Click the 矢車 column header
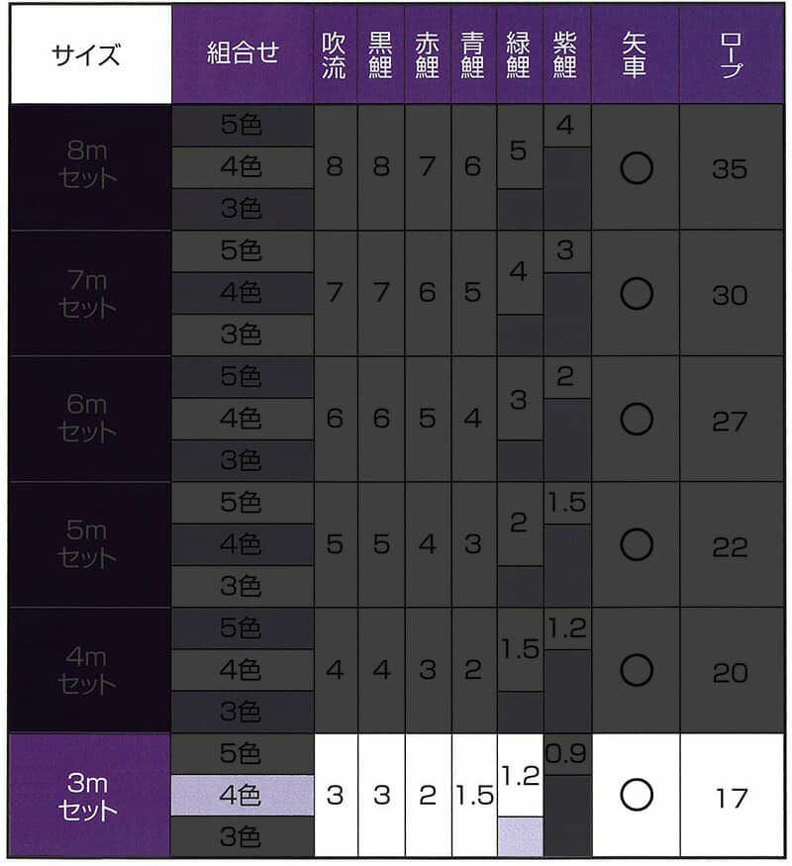Viewport: 792px width, 866px height. click(x=636, y=54)
